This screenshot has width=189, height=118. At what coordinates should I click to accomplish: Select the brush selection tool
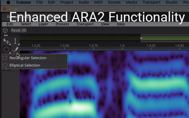[15, 49]
